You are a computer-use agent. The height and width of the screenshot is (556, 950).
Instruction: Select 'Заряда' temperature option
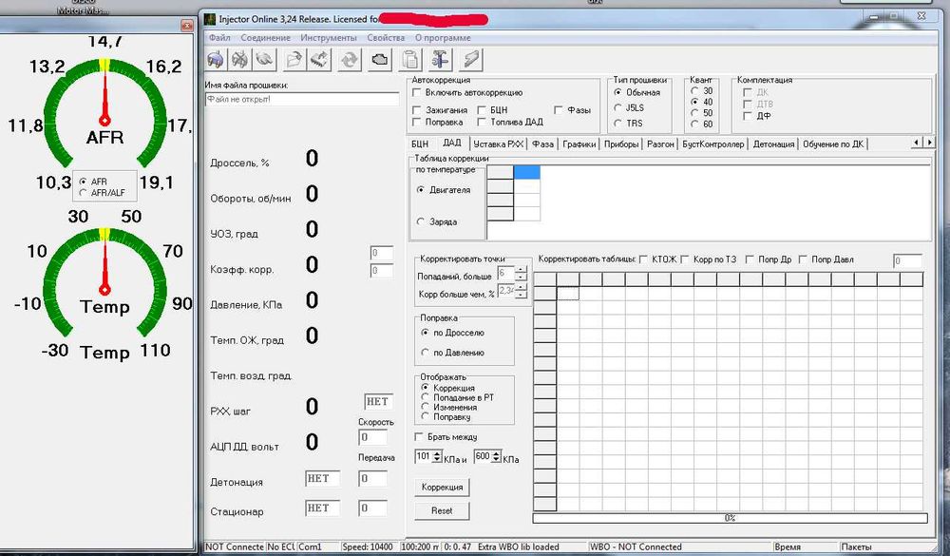(x=421, y=221)
